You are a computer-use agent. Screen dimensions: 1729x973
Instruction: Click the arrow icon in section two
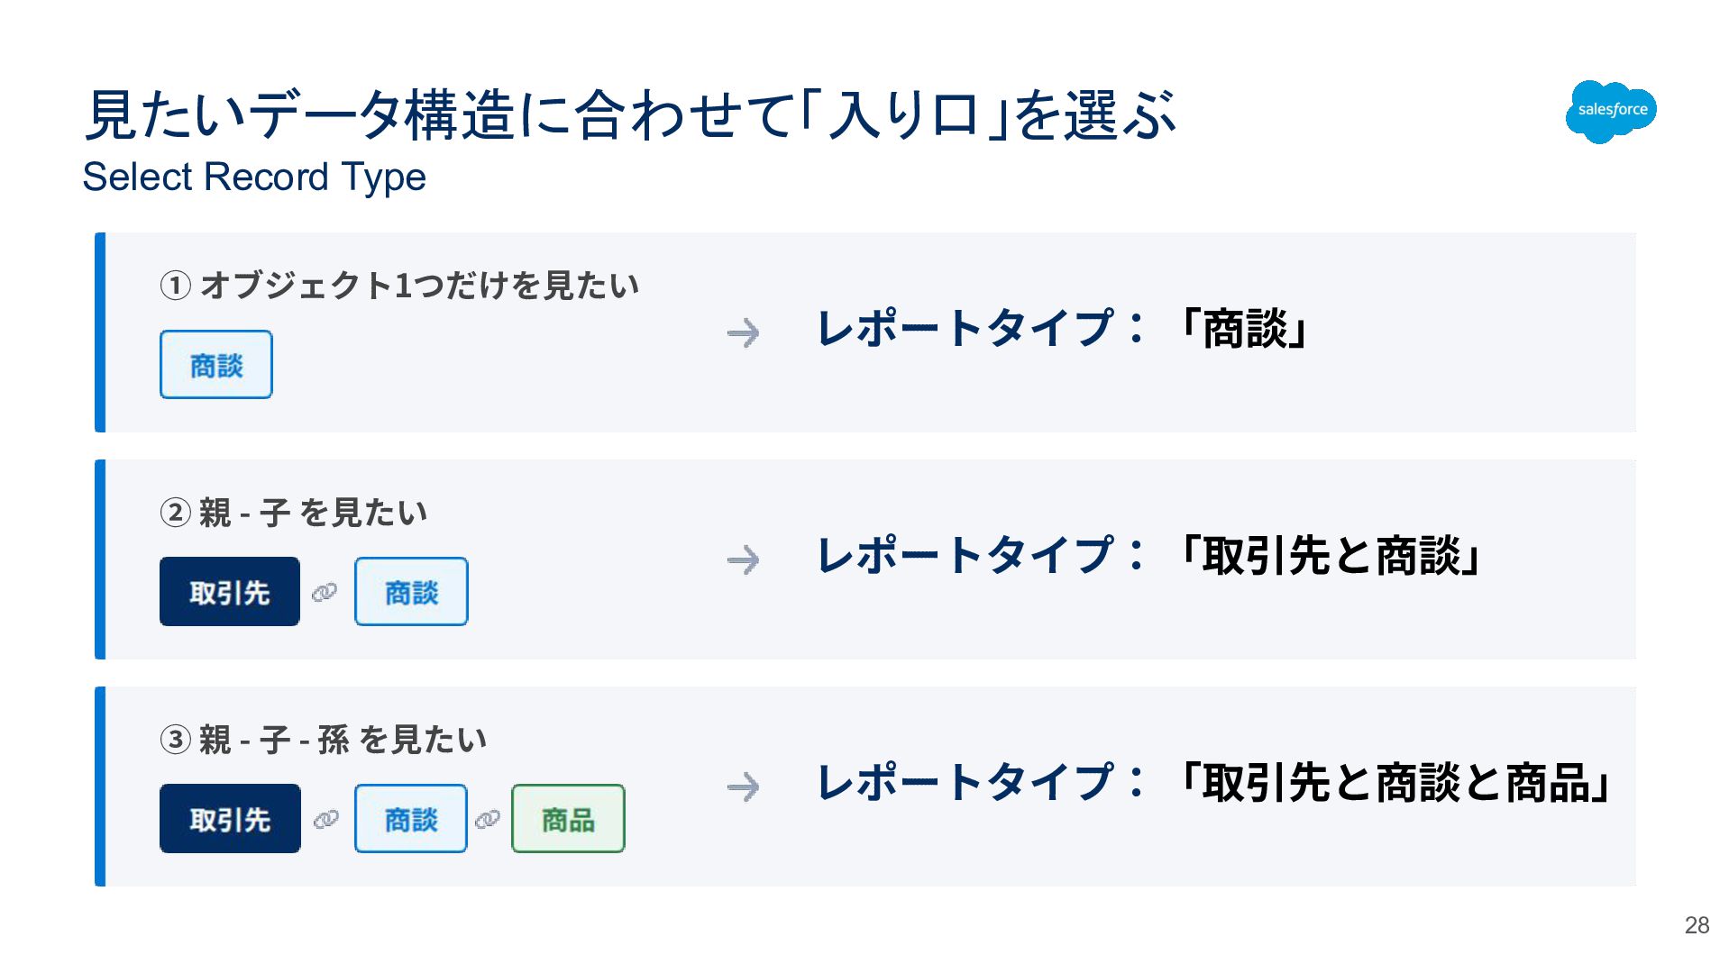click(743, 560)
